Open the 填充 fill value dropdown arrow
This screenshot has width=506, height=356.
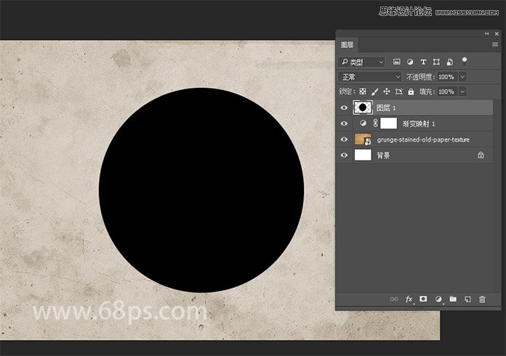coord(462,92)
